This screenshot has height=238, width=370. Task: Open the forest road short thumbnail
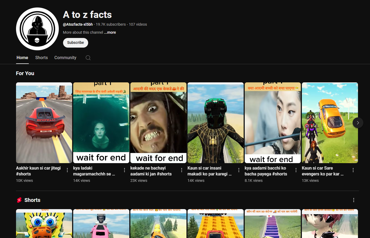click(x=158, y=224)
